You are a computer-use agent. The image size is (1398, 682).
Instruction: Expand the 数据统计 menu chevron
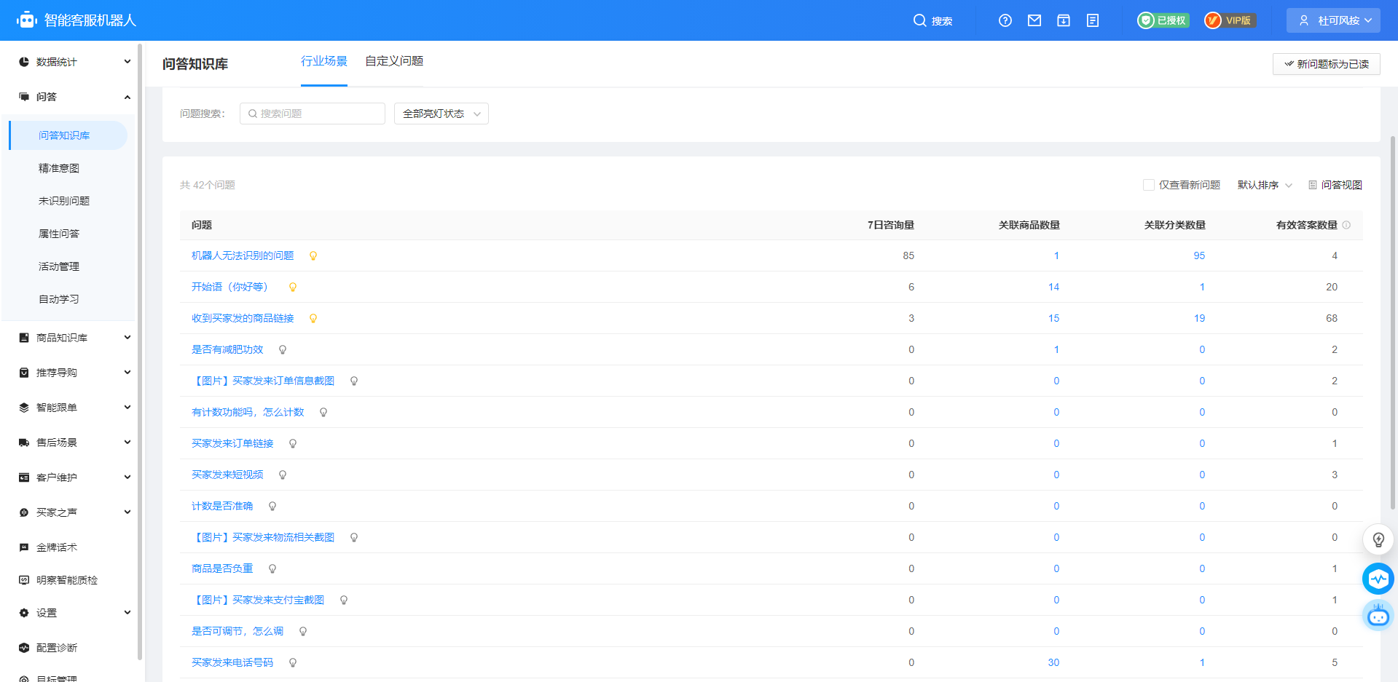[127, 62]
